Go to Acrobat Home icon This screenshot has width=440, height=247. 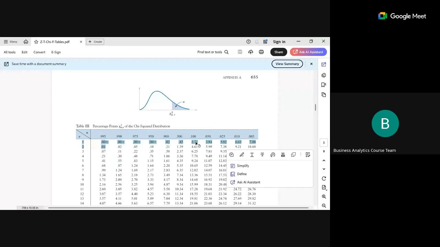[x=26, y=42]
